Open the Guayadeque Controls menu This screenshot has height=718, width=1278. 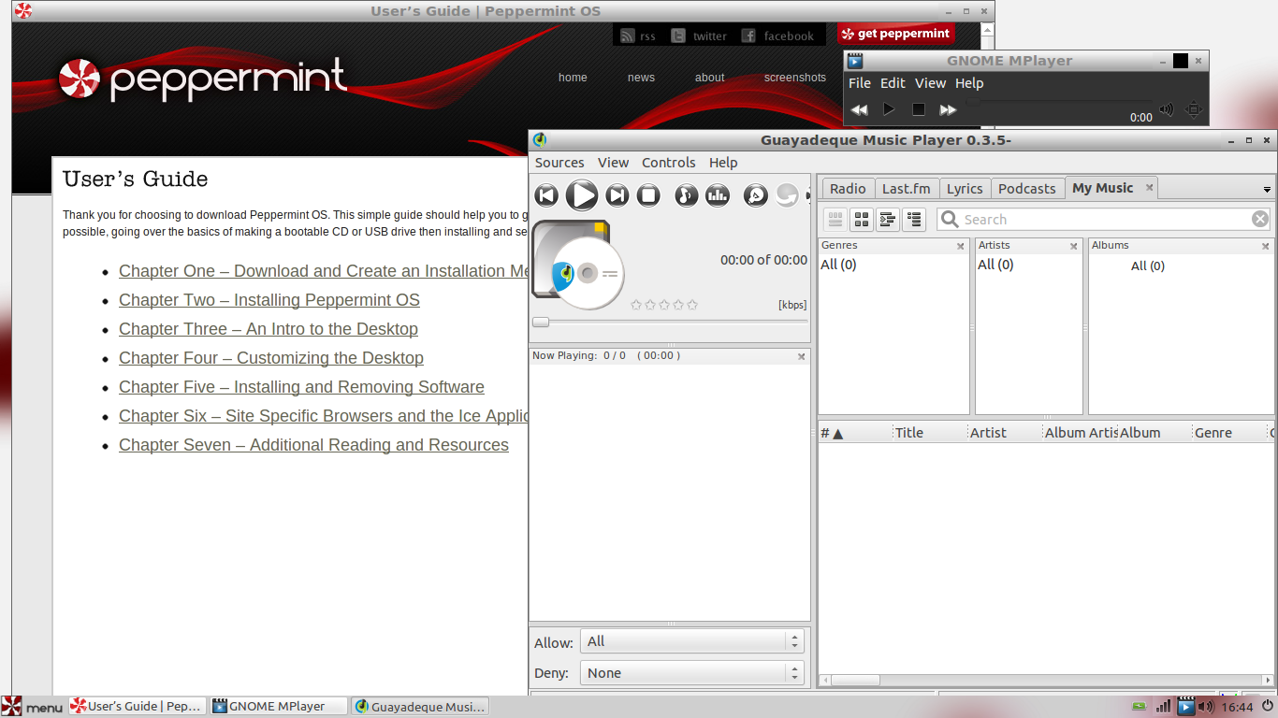coord(668,163)
